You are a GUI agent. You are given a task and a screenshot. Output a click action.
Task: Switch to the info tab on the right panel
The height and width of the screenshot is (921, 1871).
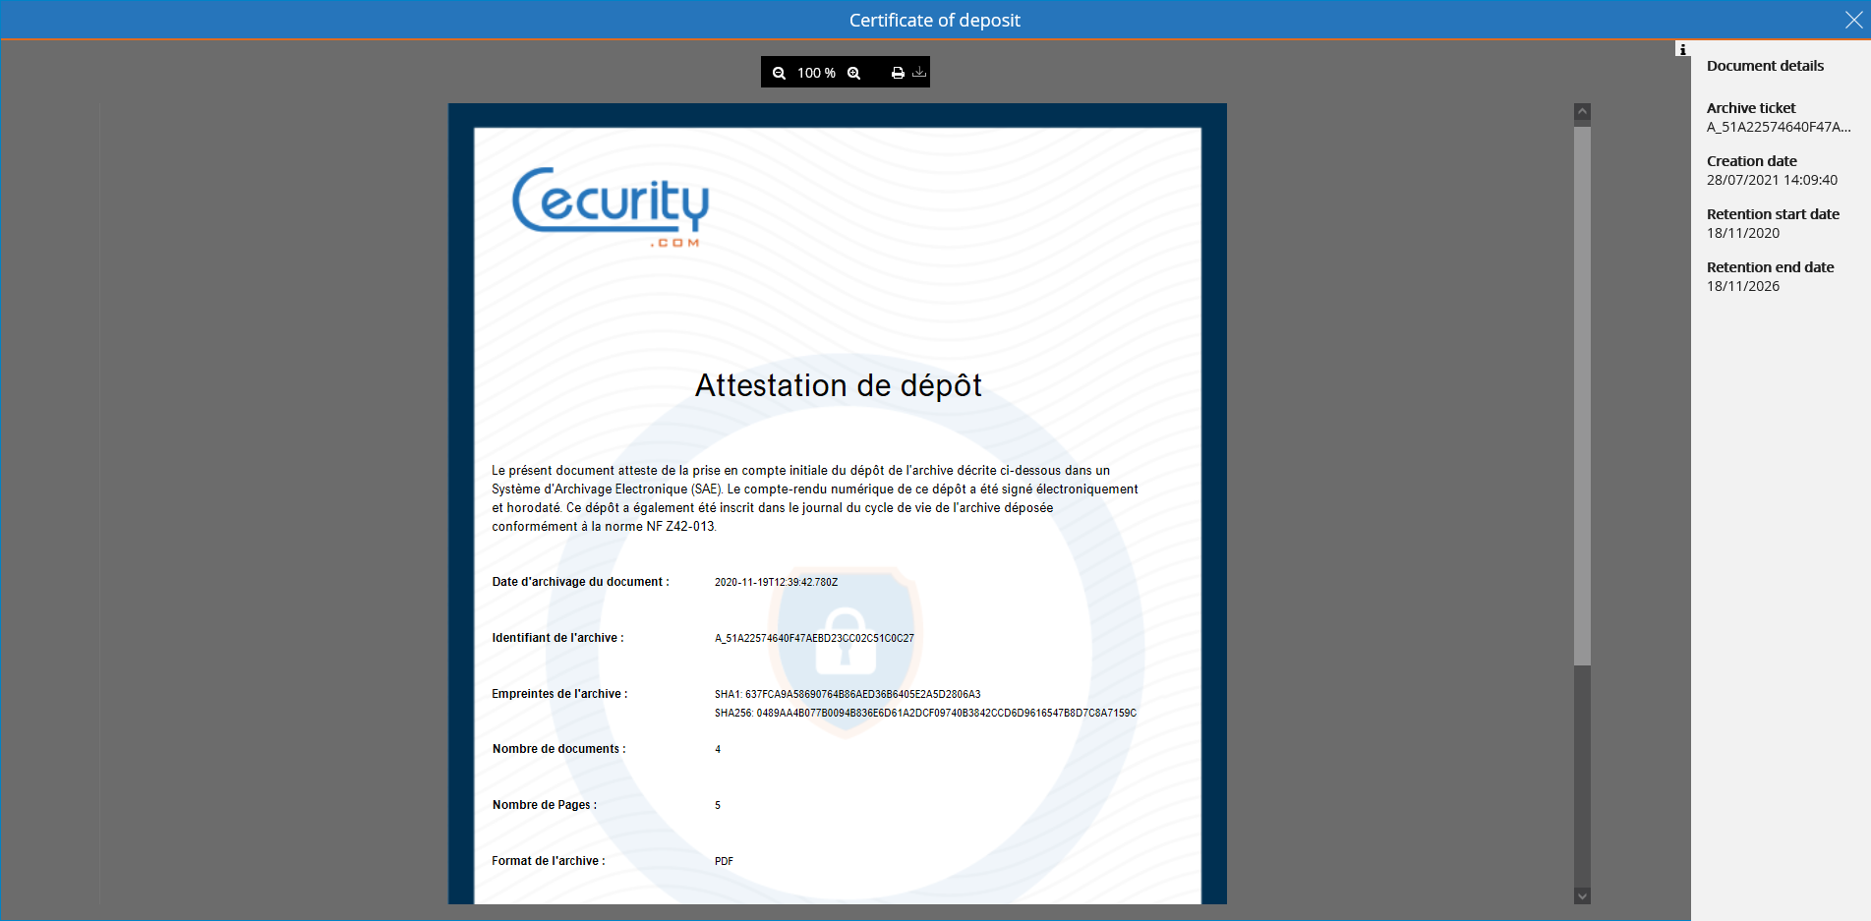tap(1681, 49)
